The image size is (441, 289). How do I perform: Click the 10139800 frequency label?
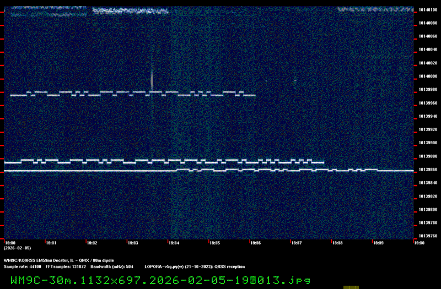(428, 210)
